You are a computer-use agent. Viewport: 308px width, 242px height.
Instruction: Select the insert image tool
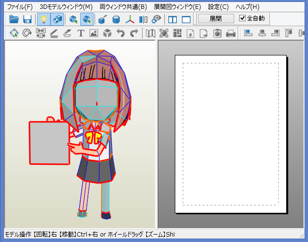pyautogui.click(x=94, y=33)
